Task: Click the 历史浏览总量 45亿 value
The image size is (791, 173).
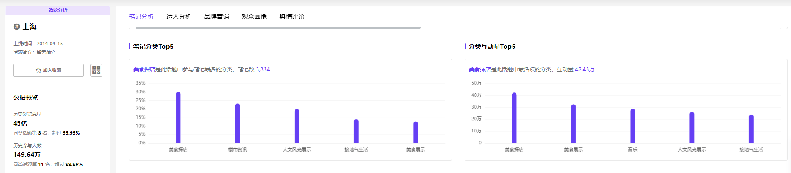Action: coord(20,123)
